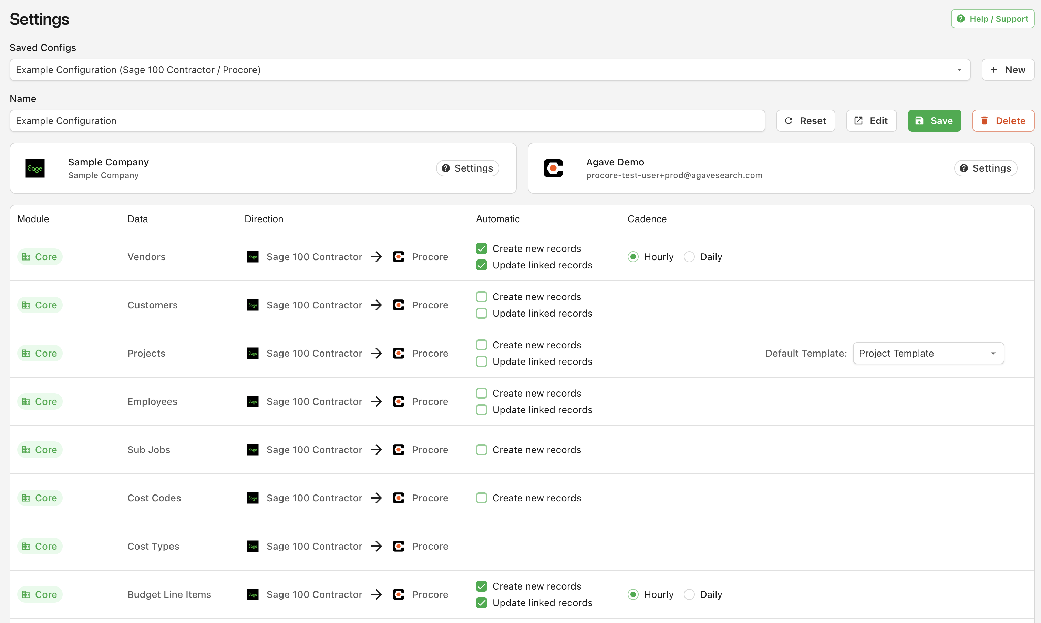Image resolution: width=1041 pixels, height=623 pixels.
Task: Click the Procore icon in Sub Jobs direction
Action: [398, 450]
